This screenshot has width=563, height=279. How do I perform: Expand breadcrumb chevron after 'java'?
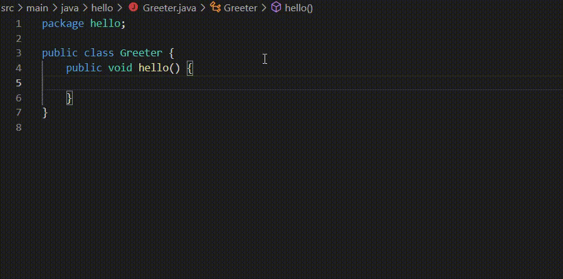point(85,8)
